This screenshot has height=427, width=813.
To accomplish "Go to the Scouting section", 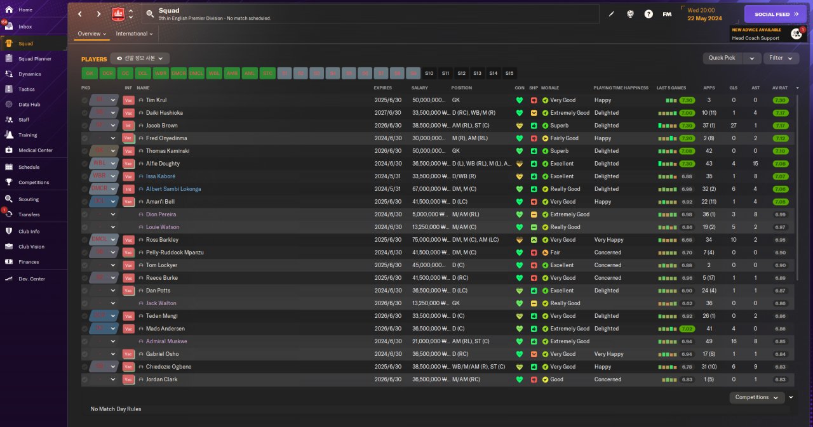I will pyautogui.click(x=28, y=199).
